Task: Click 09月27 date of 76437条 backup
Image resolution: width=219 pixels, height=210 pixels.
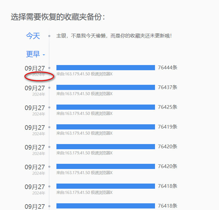Action: (x=35, y=88)
